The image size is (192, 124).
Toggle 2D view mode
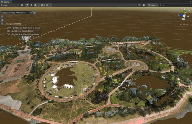tap(22, 5)
